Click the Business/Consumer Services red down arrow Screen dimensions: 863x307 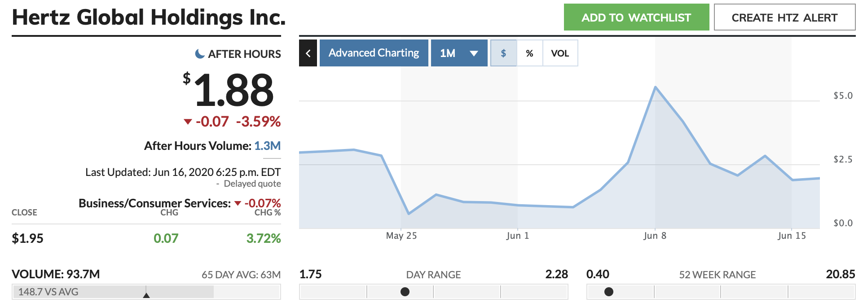[238, 204]
